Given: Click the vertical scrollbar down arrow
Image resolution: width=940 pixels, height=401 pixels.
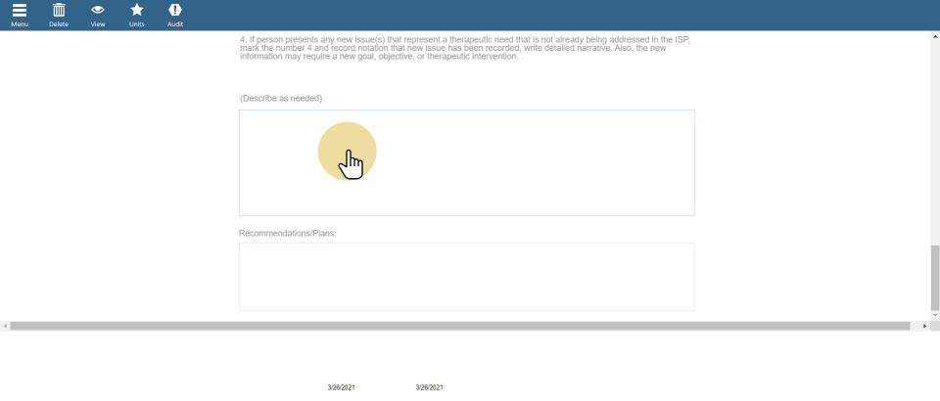Looking at the screenshot, I should [935, 314].
